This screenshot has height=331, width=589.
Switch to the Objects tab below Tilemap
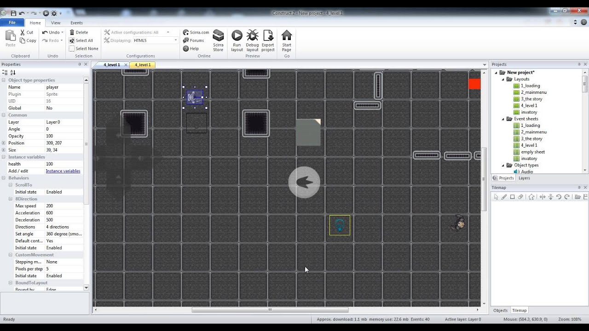501,310
